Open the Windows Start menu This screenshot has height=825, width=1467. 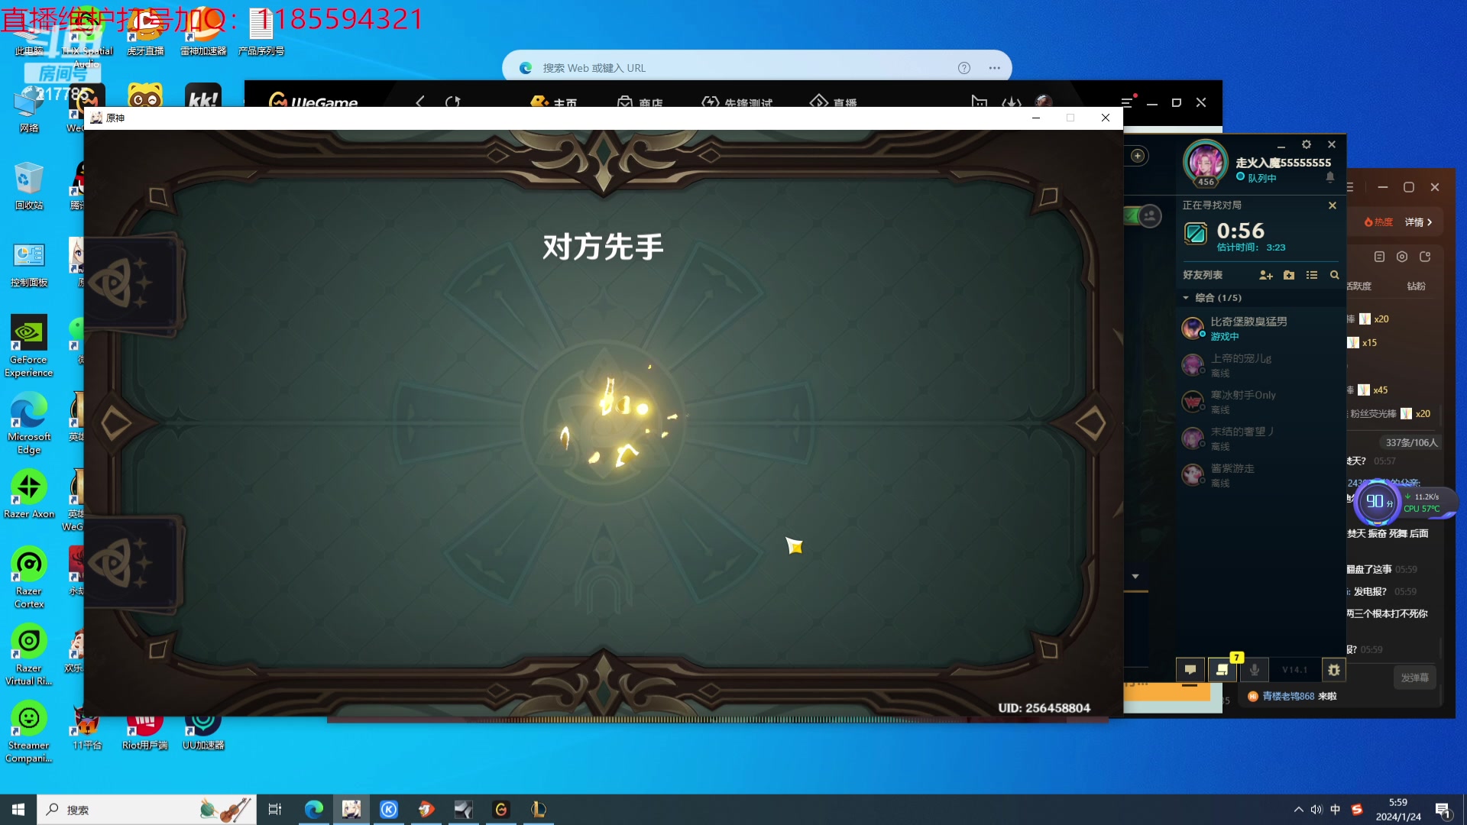pyautogui.click(x=18, y=810)
